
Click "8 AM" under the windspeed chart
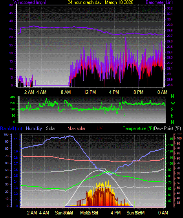(x=66, y=92)
